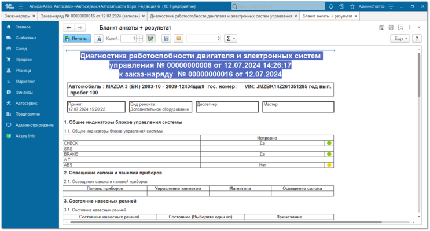Increase copies count with up stepper
Image resolution: width=430 pixels, height=231 pixels.
coord(139,36)
